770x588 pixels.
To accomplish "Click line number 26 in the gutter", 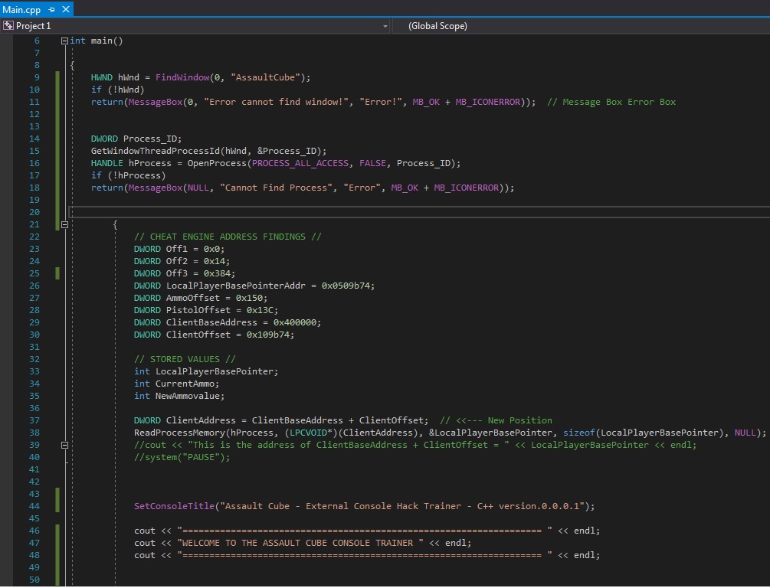I will [36, 286].
